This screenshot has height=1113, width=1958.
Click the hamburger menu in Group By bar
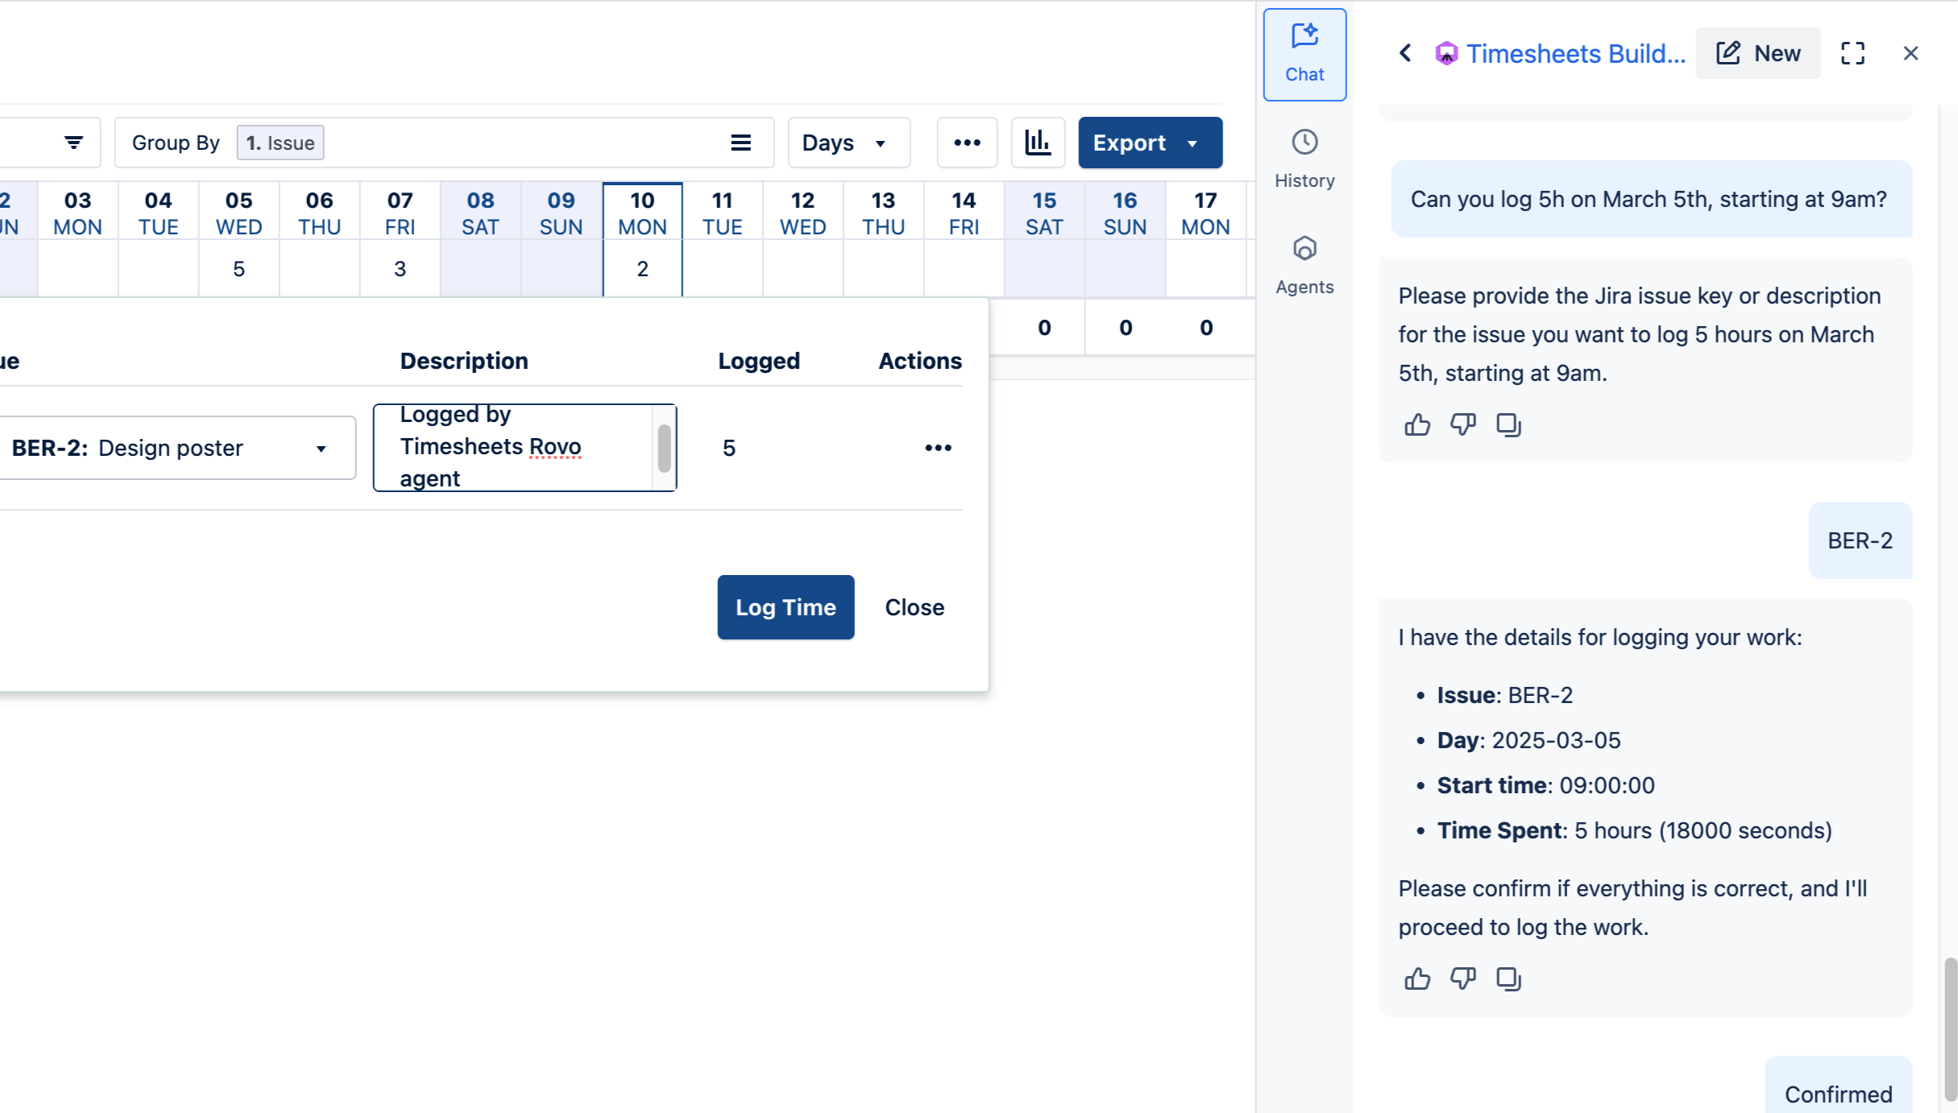coord(740,143)
